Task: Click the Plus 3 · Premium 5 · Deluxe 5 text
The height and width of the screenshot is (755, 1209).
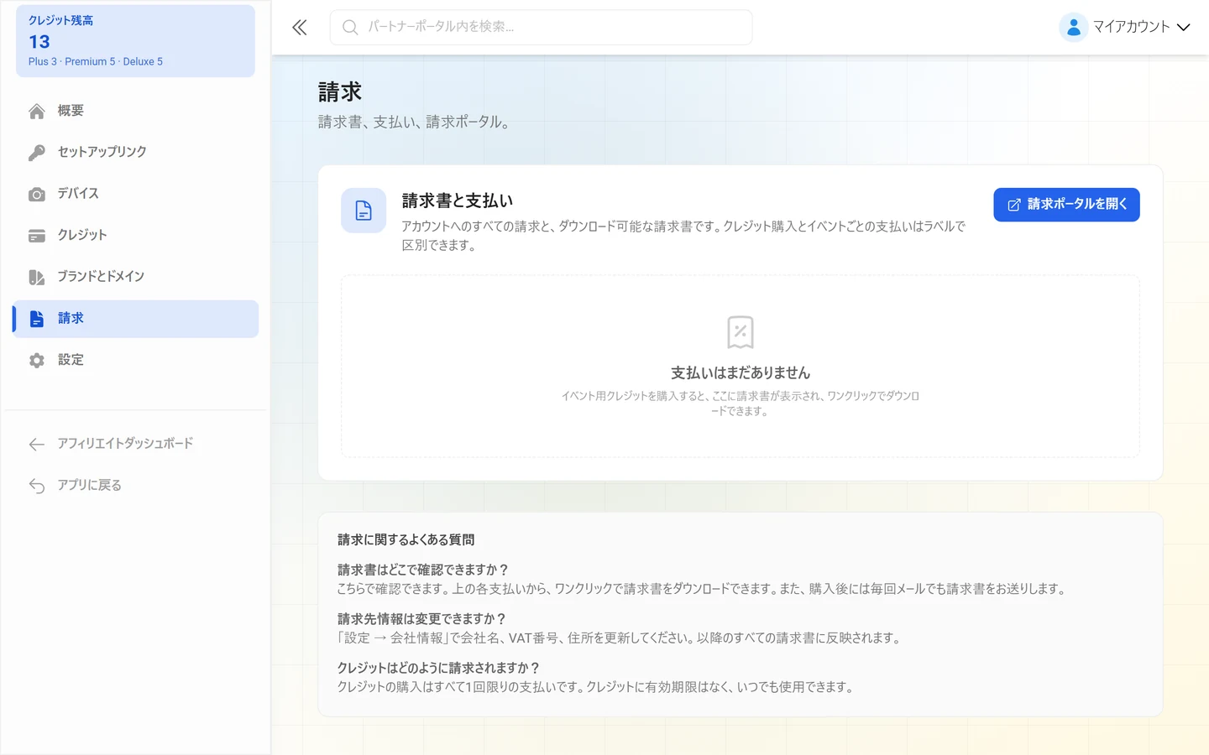Action: (96, 61)
